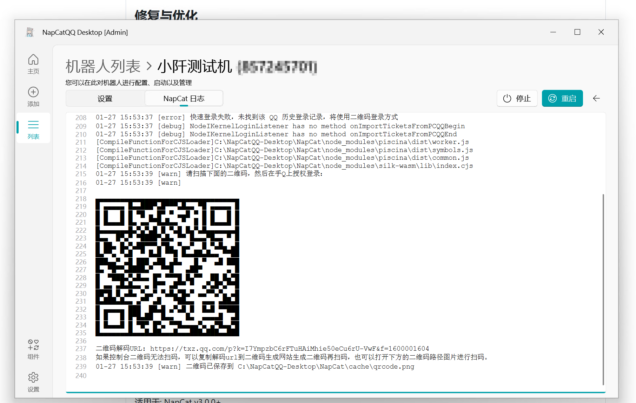Click the 请扫描下面的二维码 warn line
Screen dimensions: 636x403
(210, 174)
